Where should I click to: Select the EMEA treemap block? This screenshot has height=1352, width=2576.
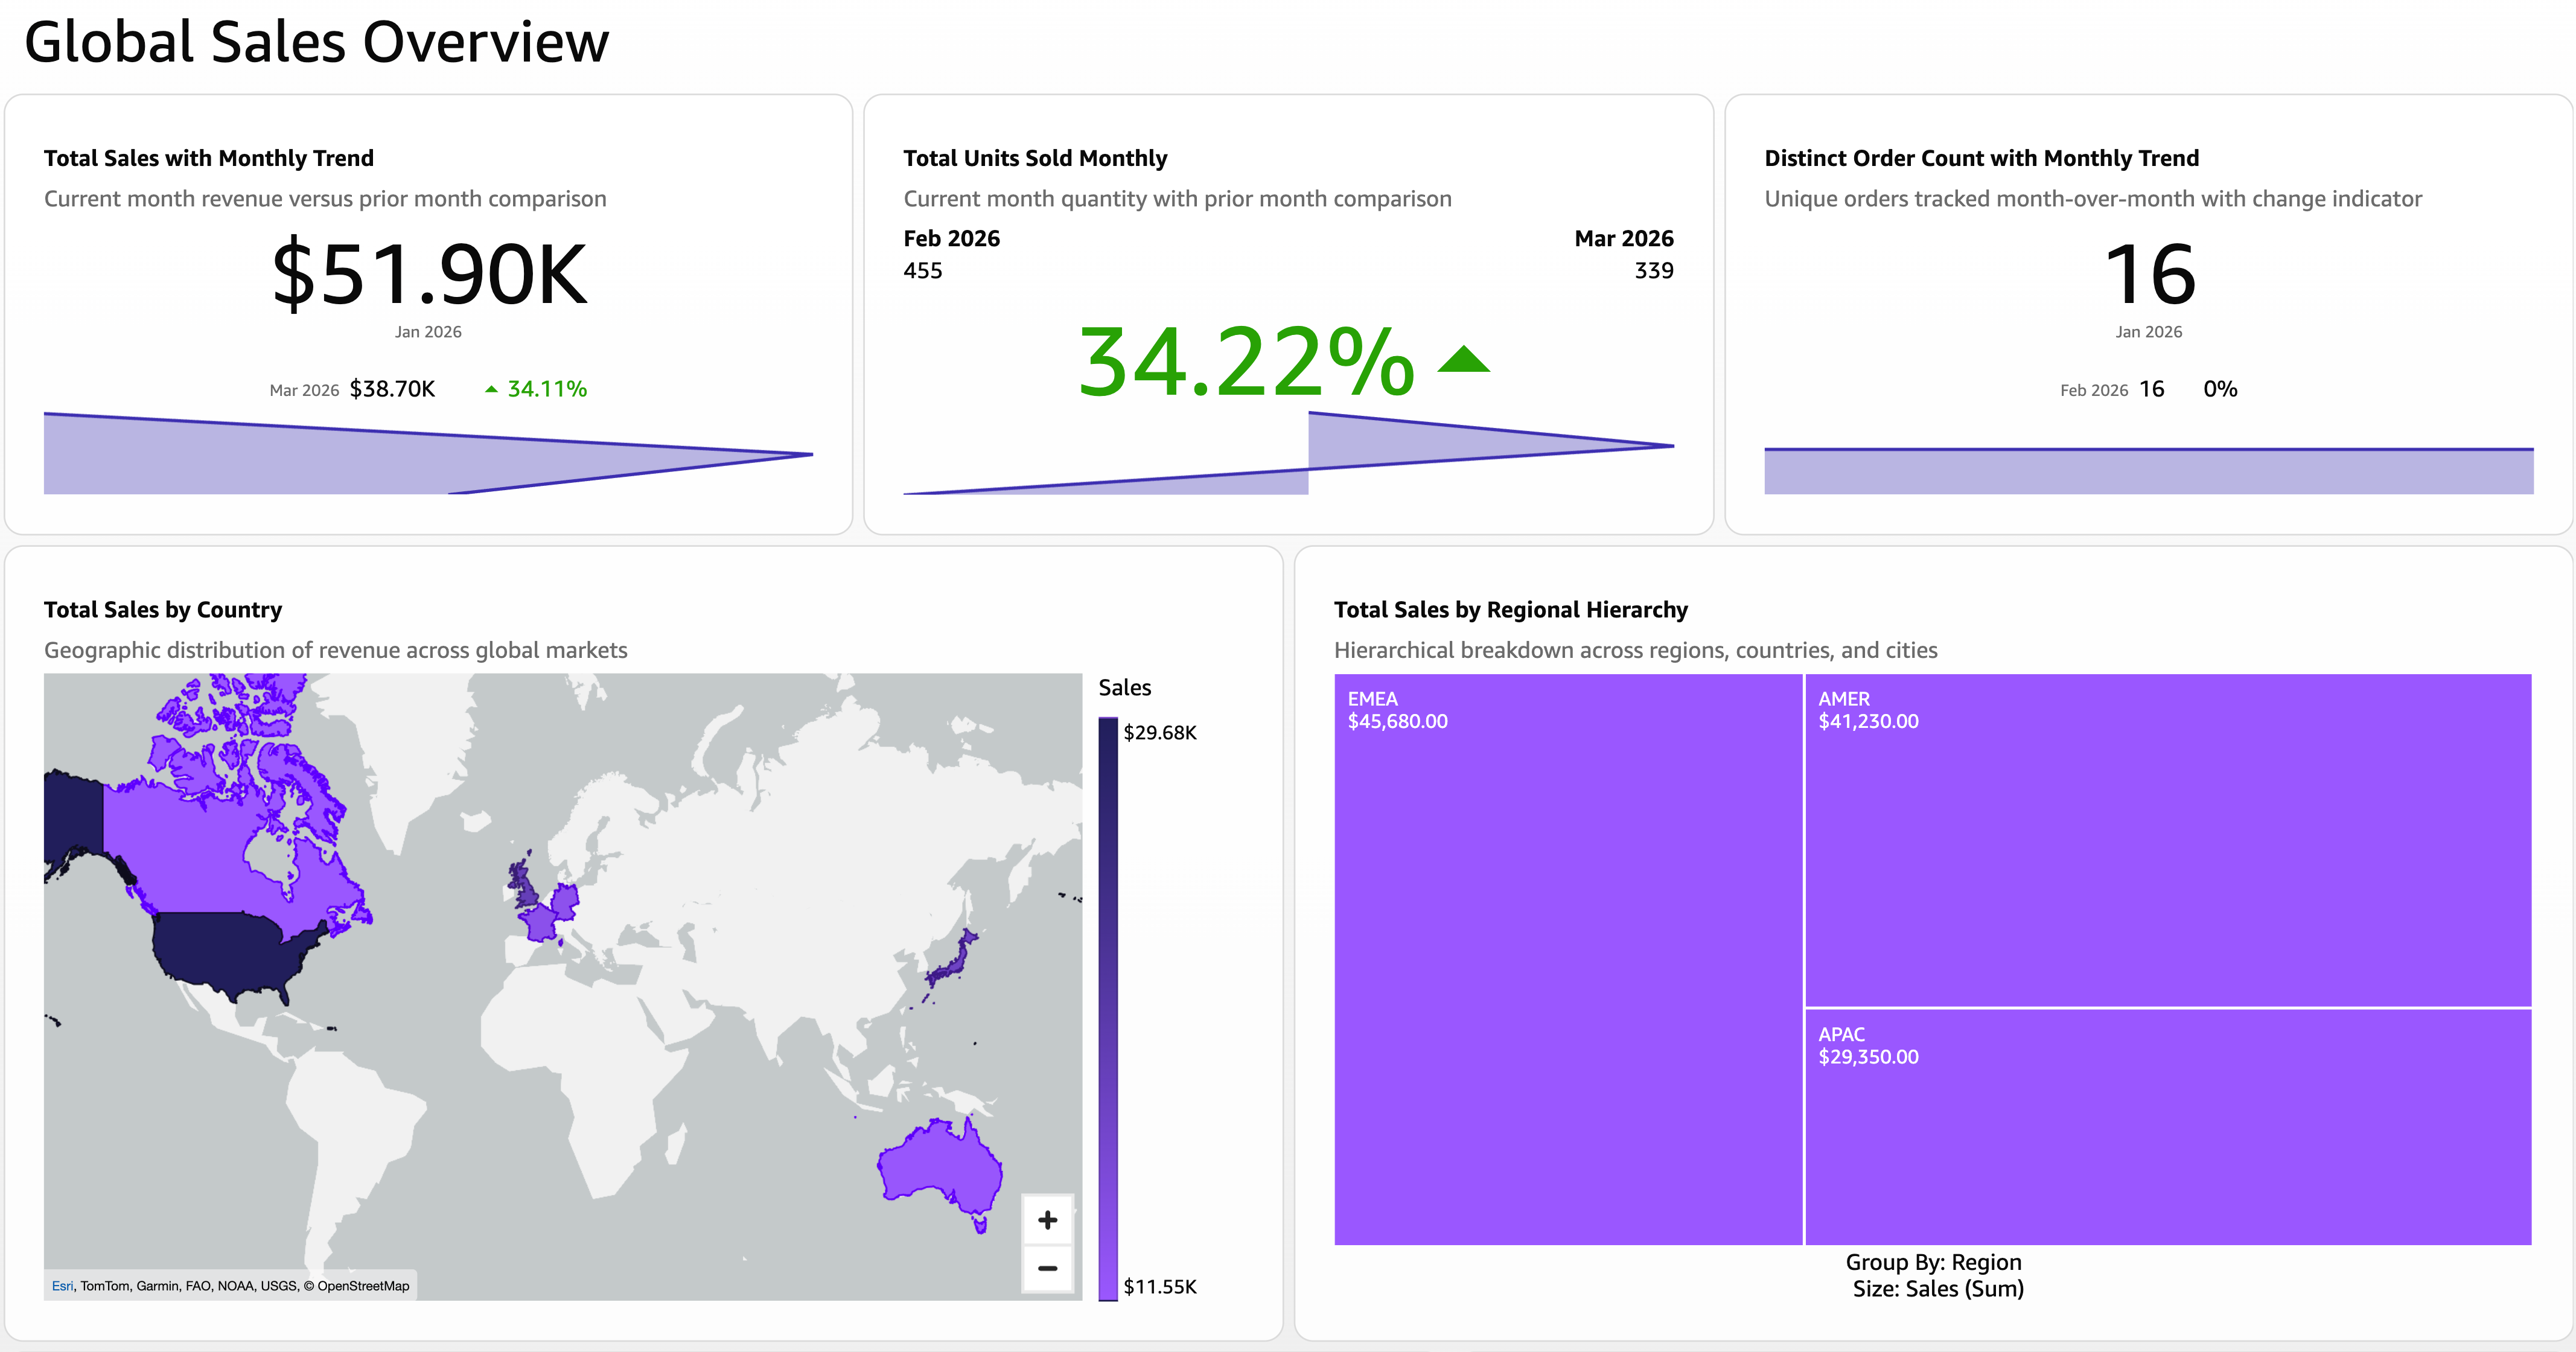1568,959
